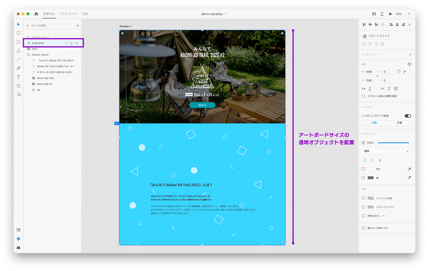Align selection to bottom edge
429x271 pixels.
(x=376, y=25)
